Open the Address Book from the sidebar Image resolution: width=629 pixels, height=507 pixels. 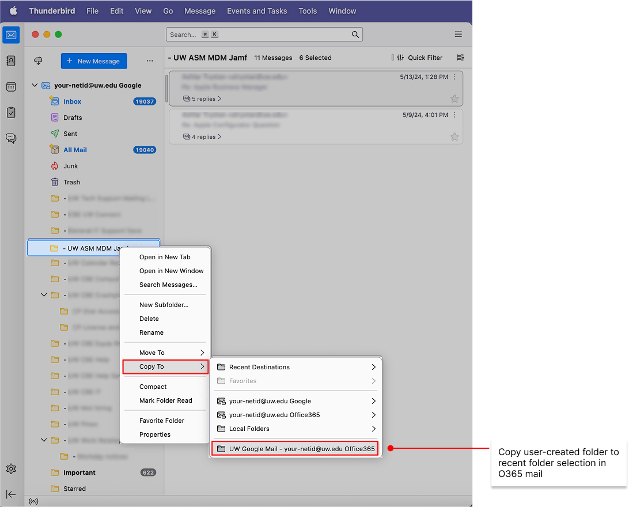pyautogui.click(x=11, y=60)
